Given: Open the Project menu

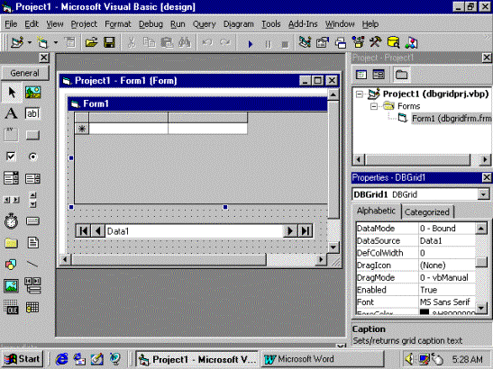Looking at the screenshot, I should coord(84,24).
